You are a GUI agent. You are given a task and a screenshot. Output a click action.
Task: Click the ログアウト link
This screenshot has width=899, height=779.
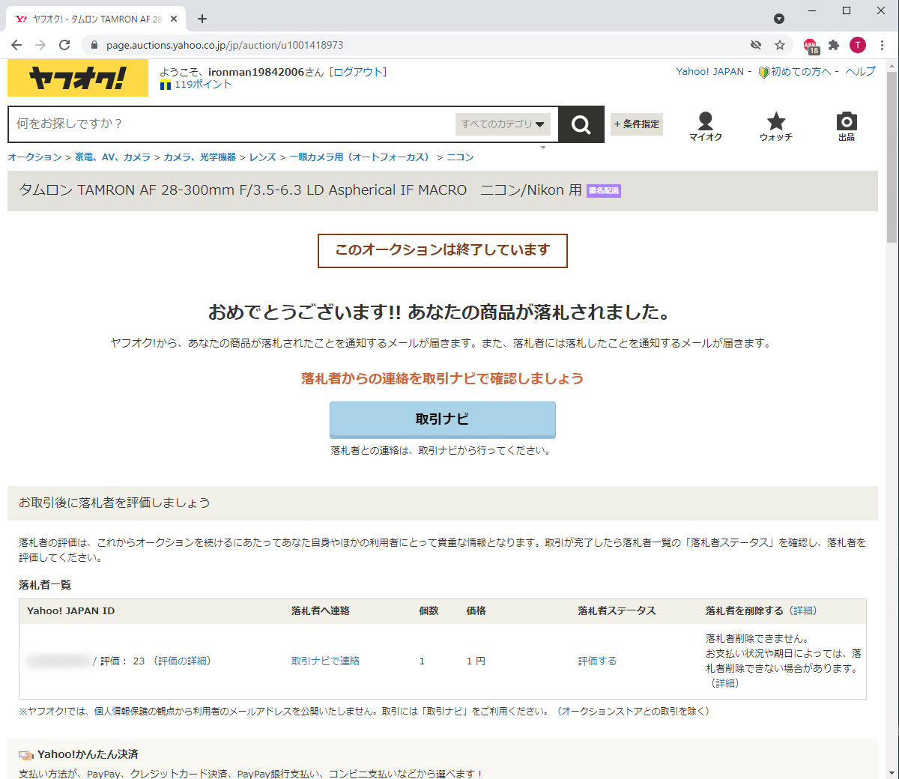(x=358, y=72)
